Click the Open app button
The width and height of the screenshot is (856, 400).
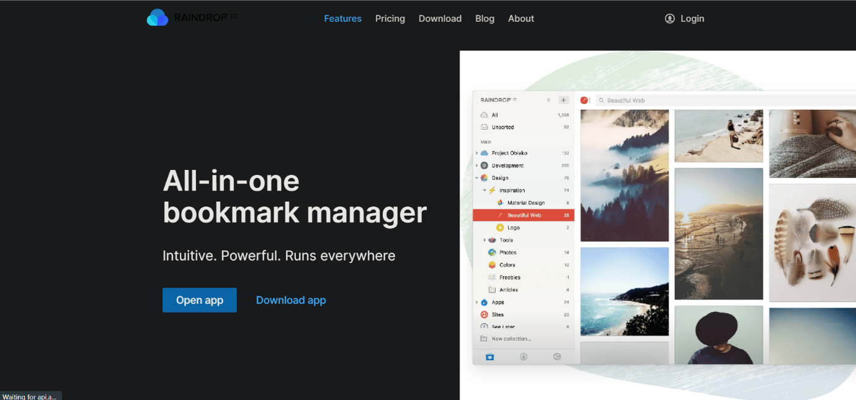click(200, 300)
